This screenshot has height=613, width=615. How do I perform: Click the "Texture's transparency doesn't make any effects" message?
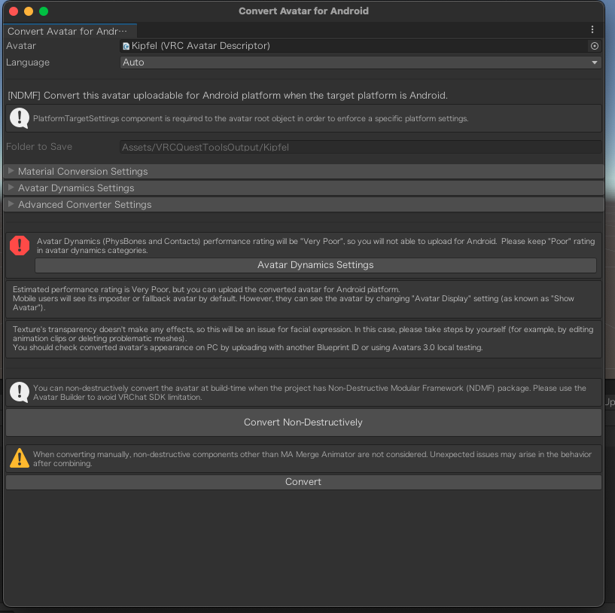(303, 338)
